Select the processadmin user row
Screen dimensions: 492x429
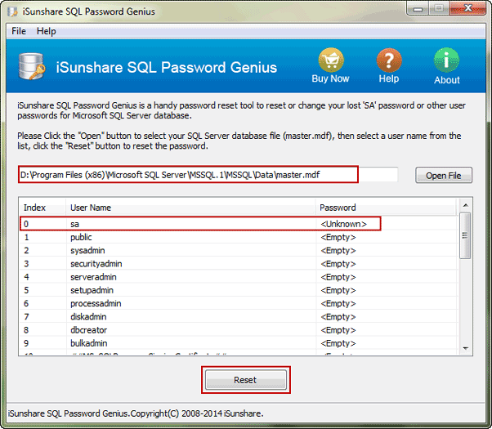[239, 303]
